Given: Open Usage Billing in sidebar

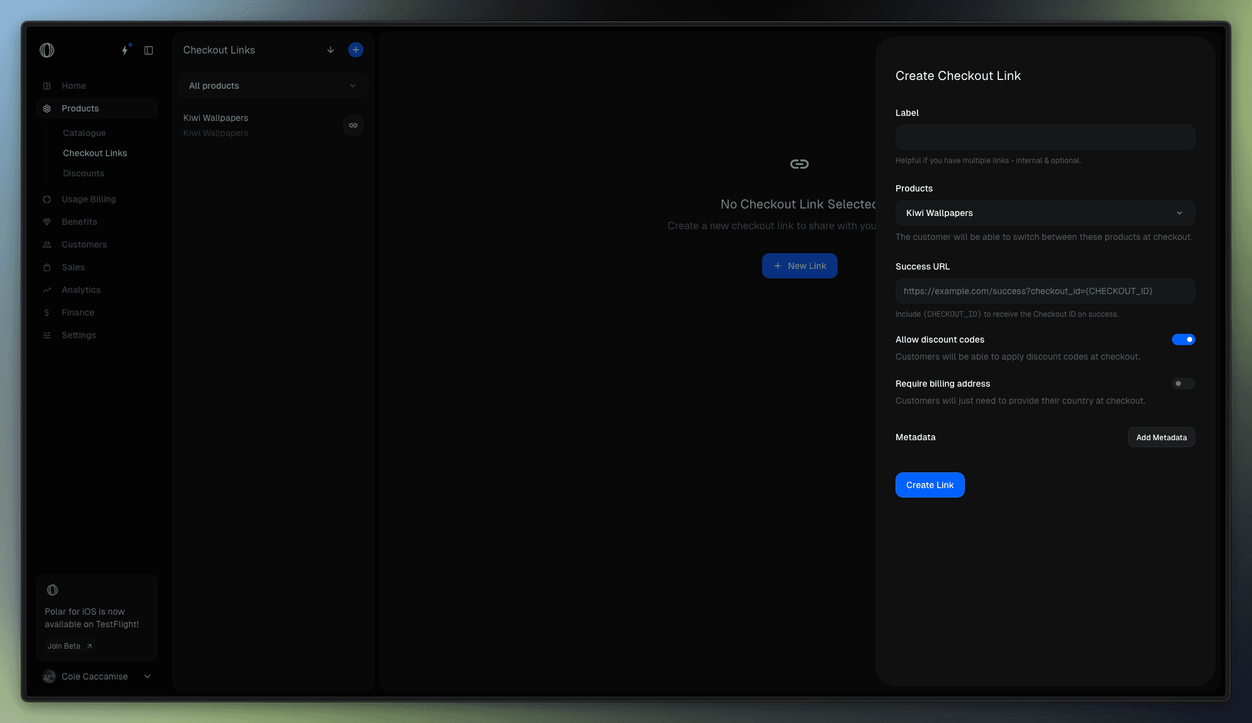Looking at the screenshot, I should pyautogui.click(x=97, y=199).
